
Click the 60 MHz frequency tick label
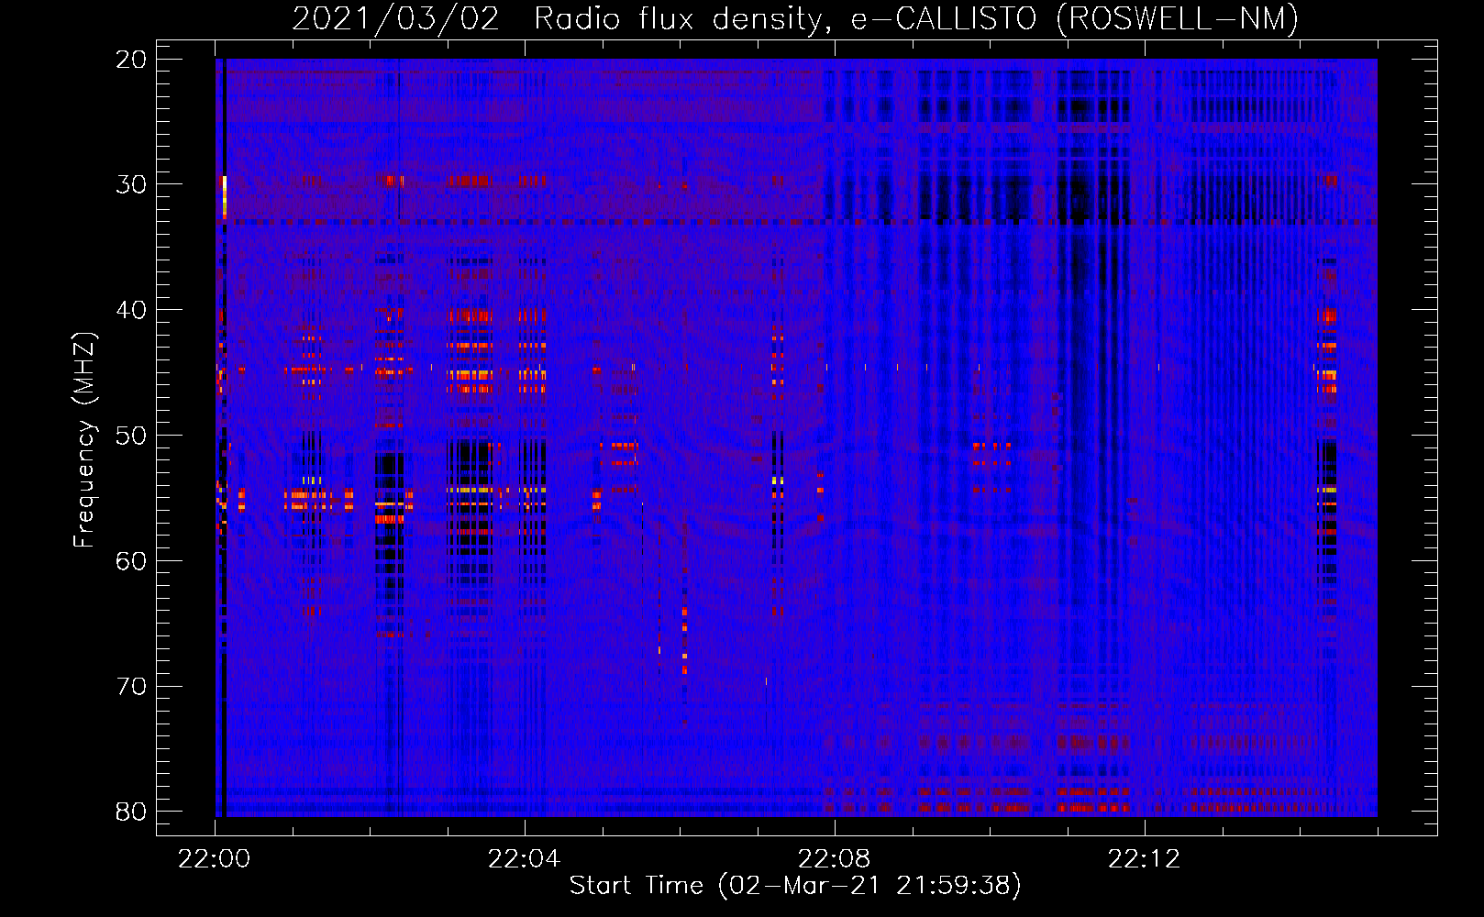[132, 561]
